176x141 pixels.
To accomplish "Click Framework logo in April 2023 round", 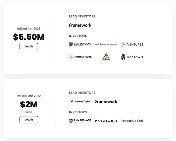I will [x=80, y=25].
